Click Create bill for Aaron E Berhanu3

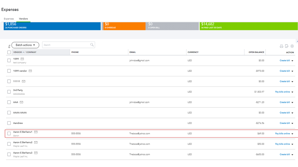(x=285, y=154)
